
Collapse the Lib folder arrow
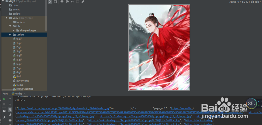(10, 26)
